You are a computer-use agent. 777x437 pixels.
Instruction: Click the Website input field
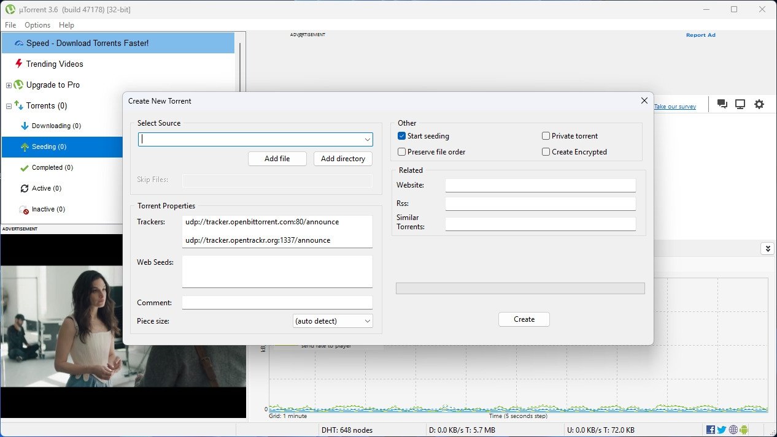click(541, 185)
